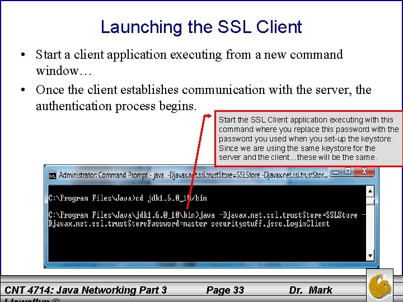Maximize the Command Prompt window
This screenshot has width=403, height=302.
[x=348, y=171]
